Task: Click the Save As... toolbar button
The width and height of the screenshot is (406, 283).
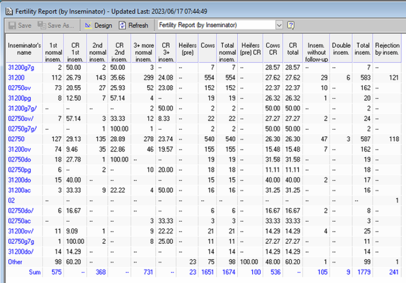Action: (56, 25)
